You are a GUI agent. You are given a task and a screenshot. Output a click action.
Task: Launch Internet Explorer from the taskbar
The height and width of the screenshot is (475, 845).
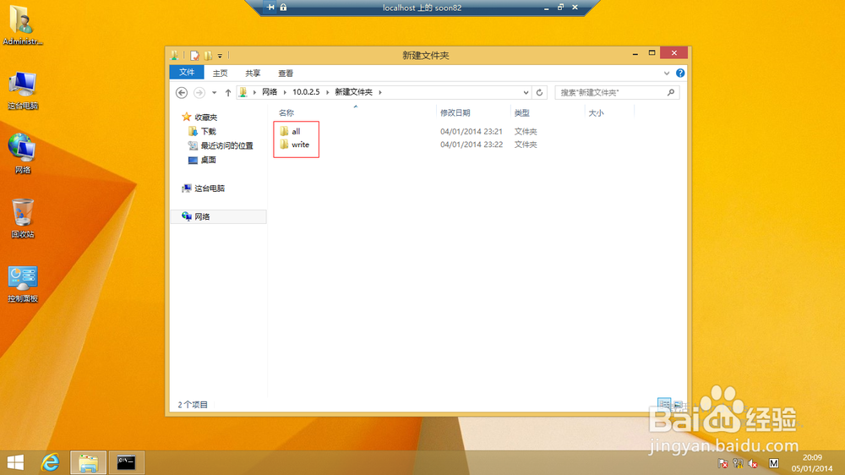[x=51, y=462]
